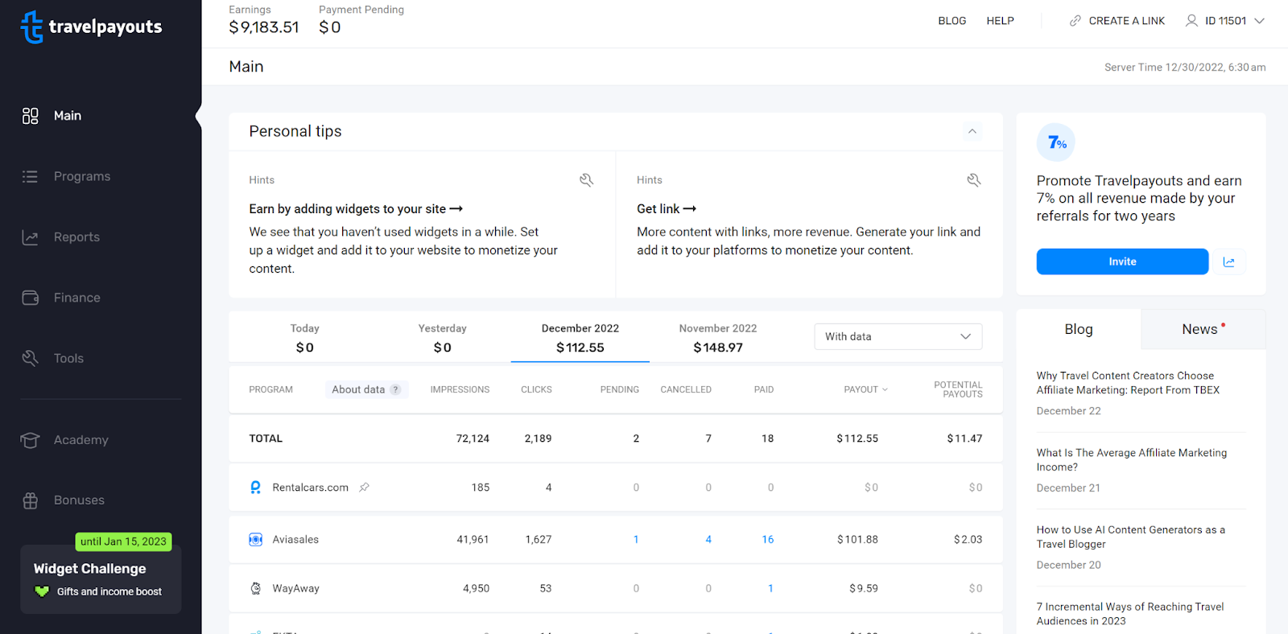Follow the 'Get link' hint link
This screenshot has width=1288, height=634.
(x=667, y=209)
